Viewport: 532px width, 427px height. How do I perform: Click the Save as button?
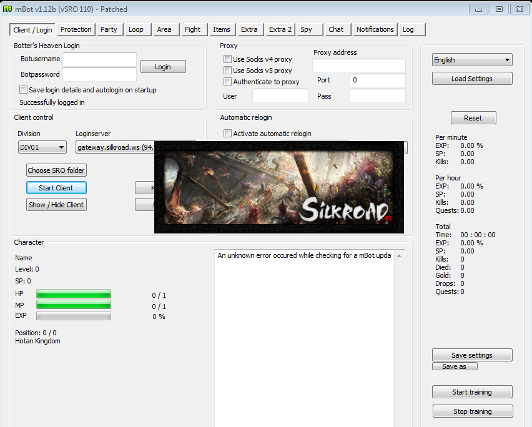455,366
